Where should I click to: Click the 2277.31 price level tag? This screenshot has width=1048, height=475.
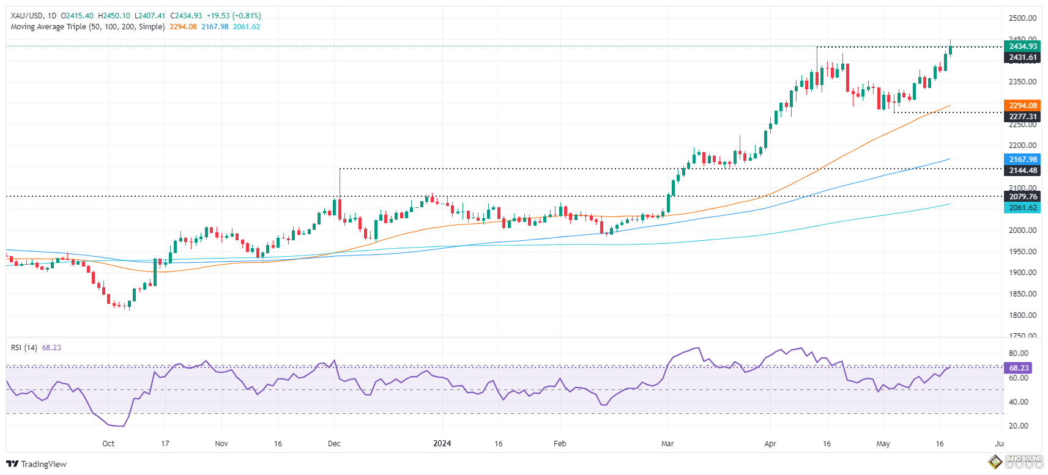[1022, 117]
